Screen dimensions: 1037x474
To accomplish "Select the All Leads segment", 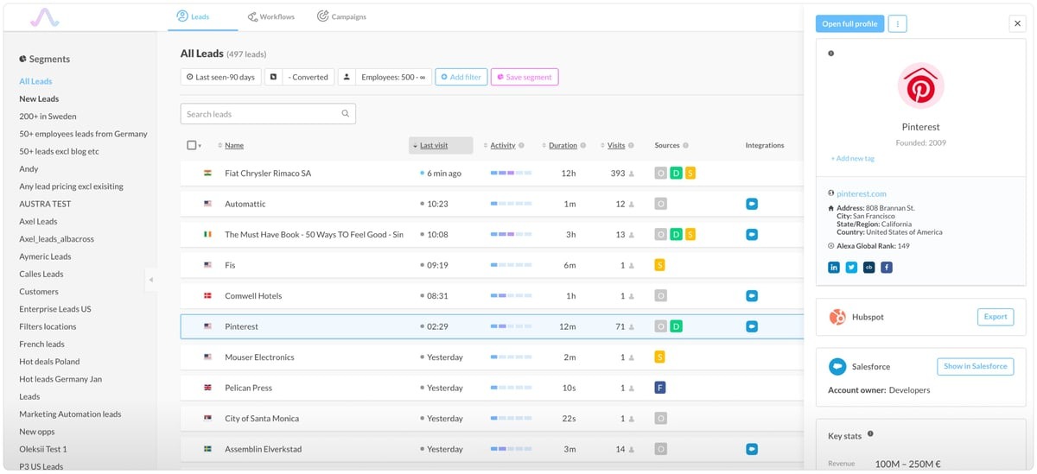I will pos(35,81).
